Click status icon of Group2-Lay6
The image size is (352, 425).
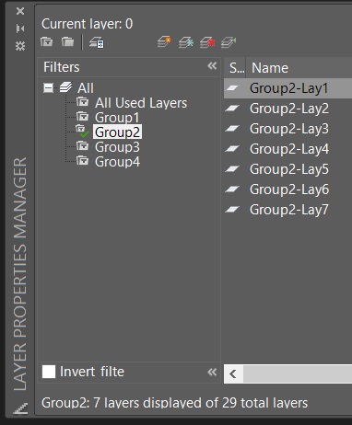[232, 190]
